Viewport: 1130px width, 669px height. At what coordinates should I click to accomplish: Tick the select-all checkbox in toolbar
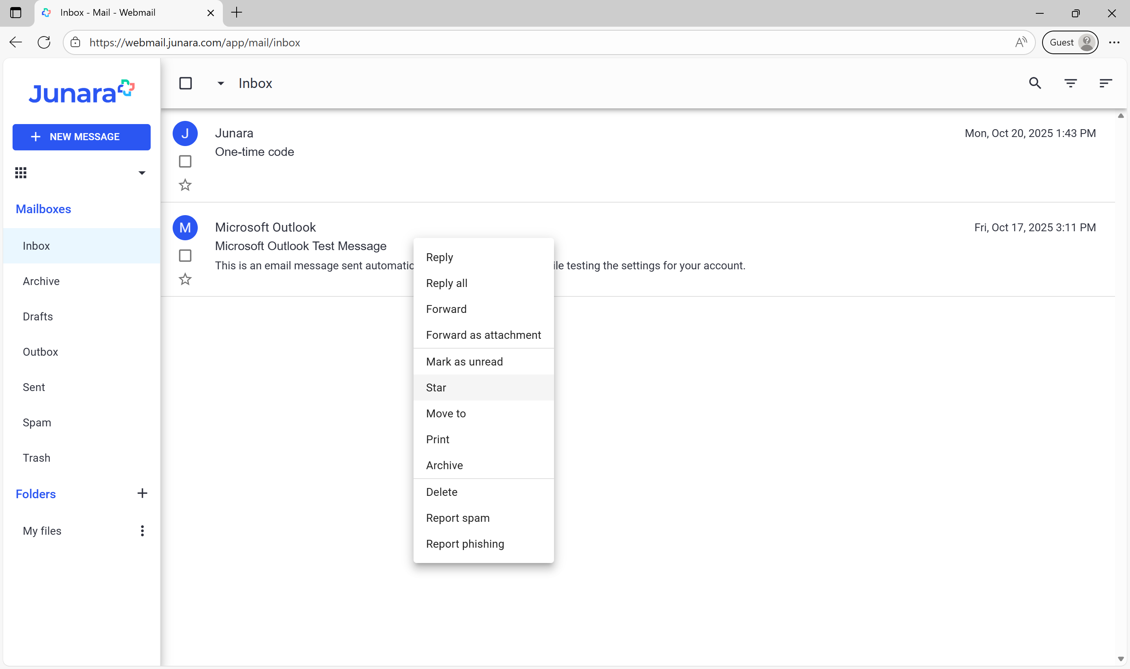coord(186,83)
